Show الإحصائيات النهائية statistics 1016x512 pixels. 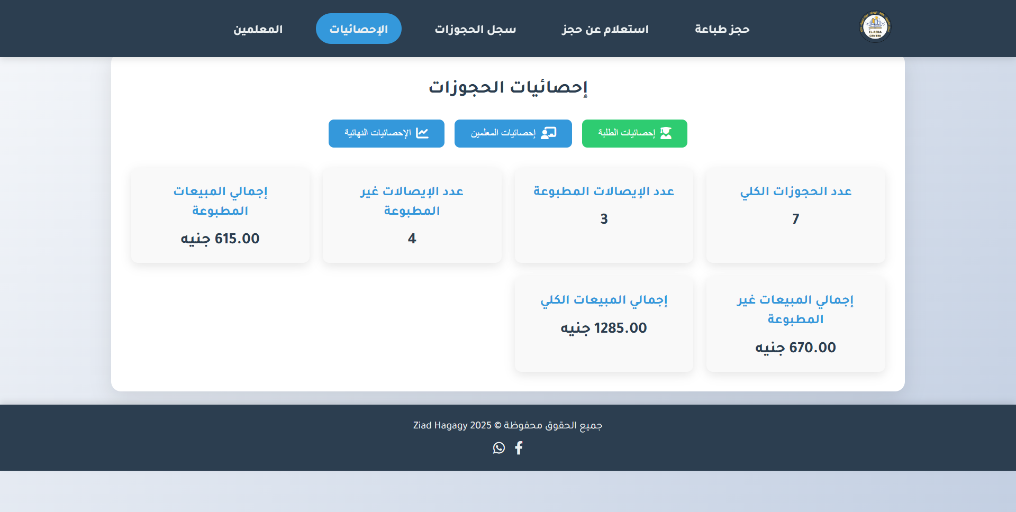[386, 133]
